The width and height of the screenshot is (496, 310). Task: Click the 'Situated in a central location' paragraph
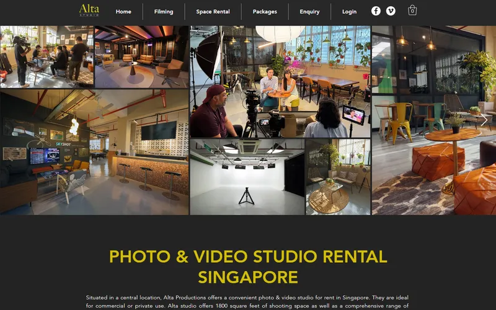click(247, 302)
